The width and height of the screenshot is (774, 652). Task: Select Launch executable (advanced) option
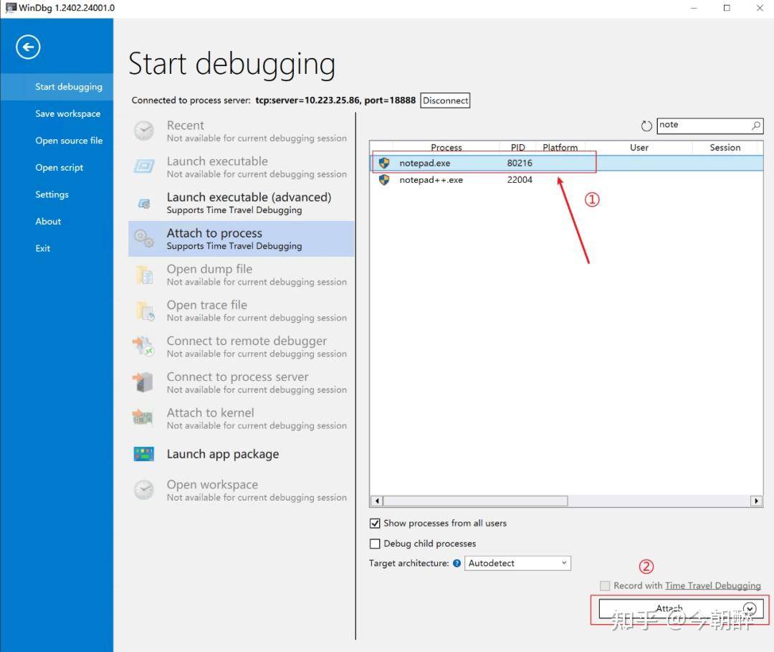[x=242, y=203]
